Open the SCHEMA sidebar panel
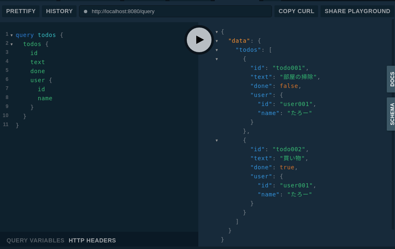This screenshot has height=249, width=395. pyautogui.click(x=391, y=114)
